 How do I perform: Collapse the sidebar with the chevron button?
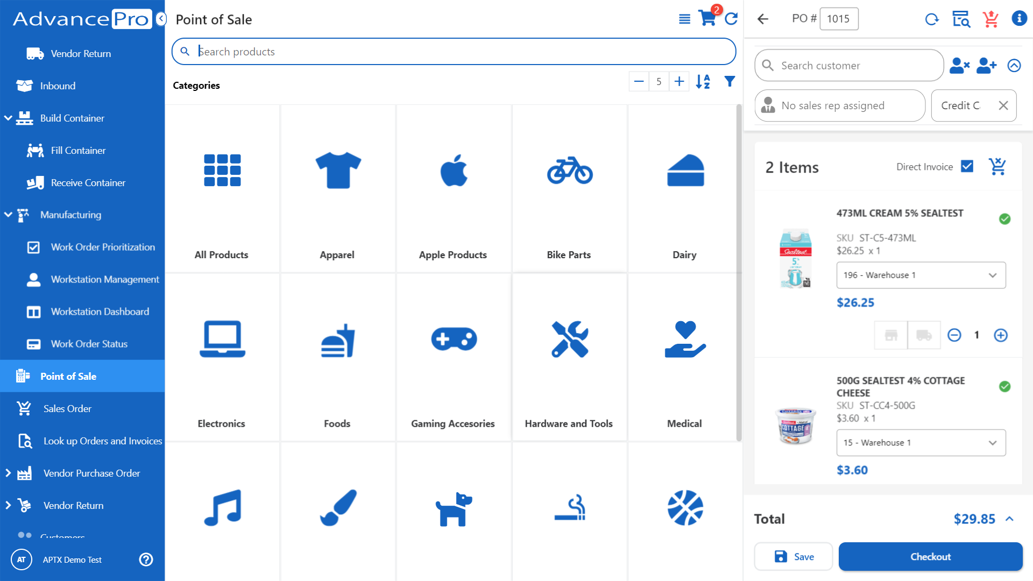161,19
